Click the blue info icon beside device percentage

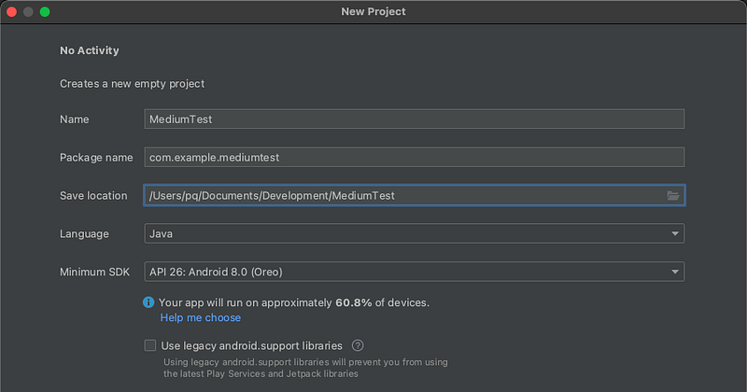tap(148, 302)
